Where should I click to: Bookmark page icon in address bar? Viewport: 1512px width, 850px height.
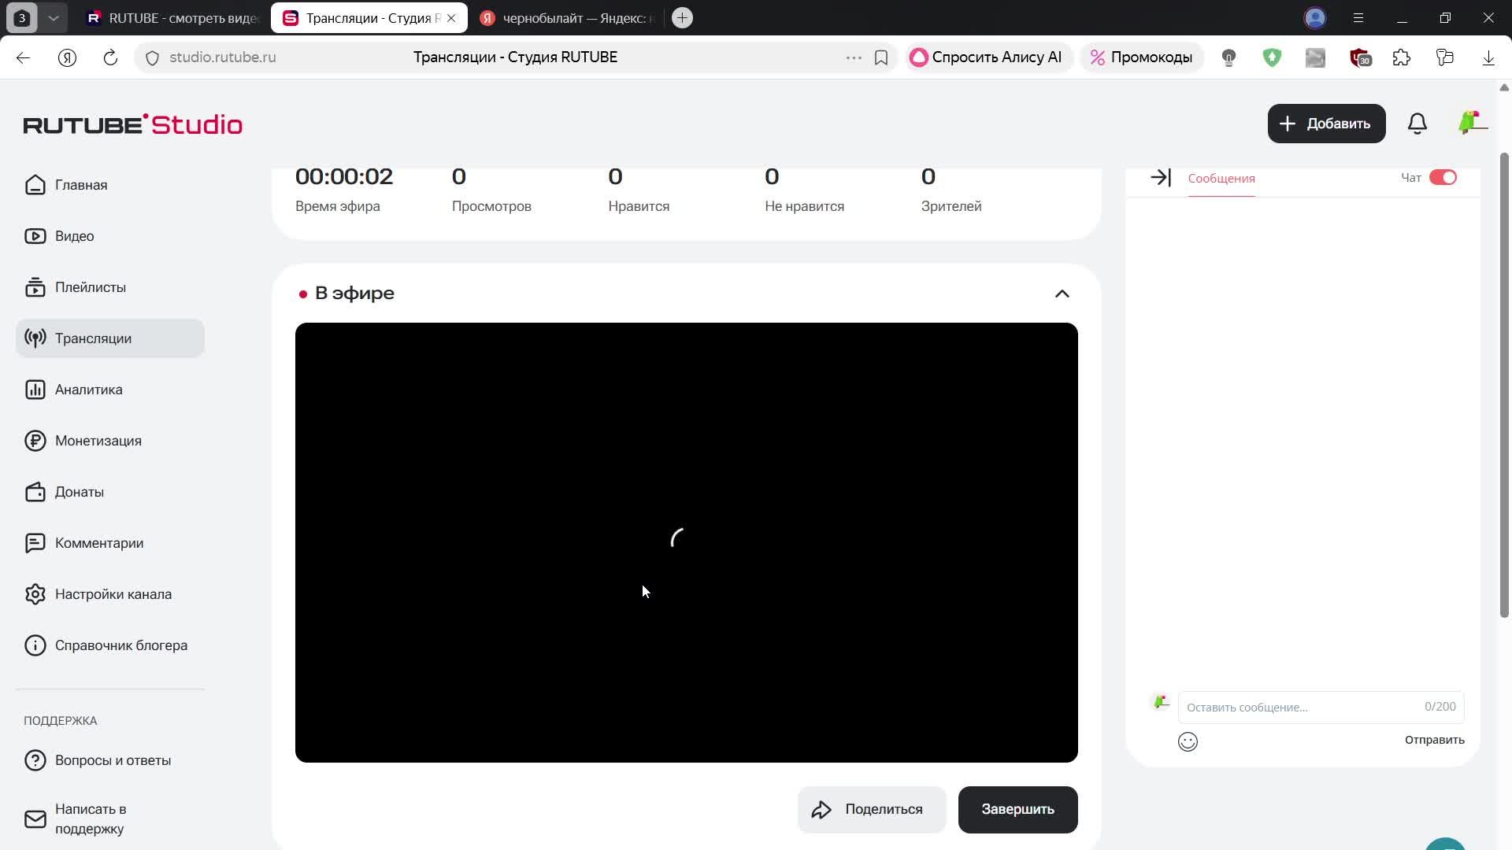click(x=881, y=57)
